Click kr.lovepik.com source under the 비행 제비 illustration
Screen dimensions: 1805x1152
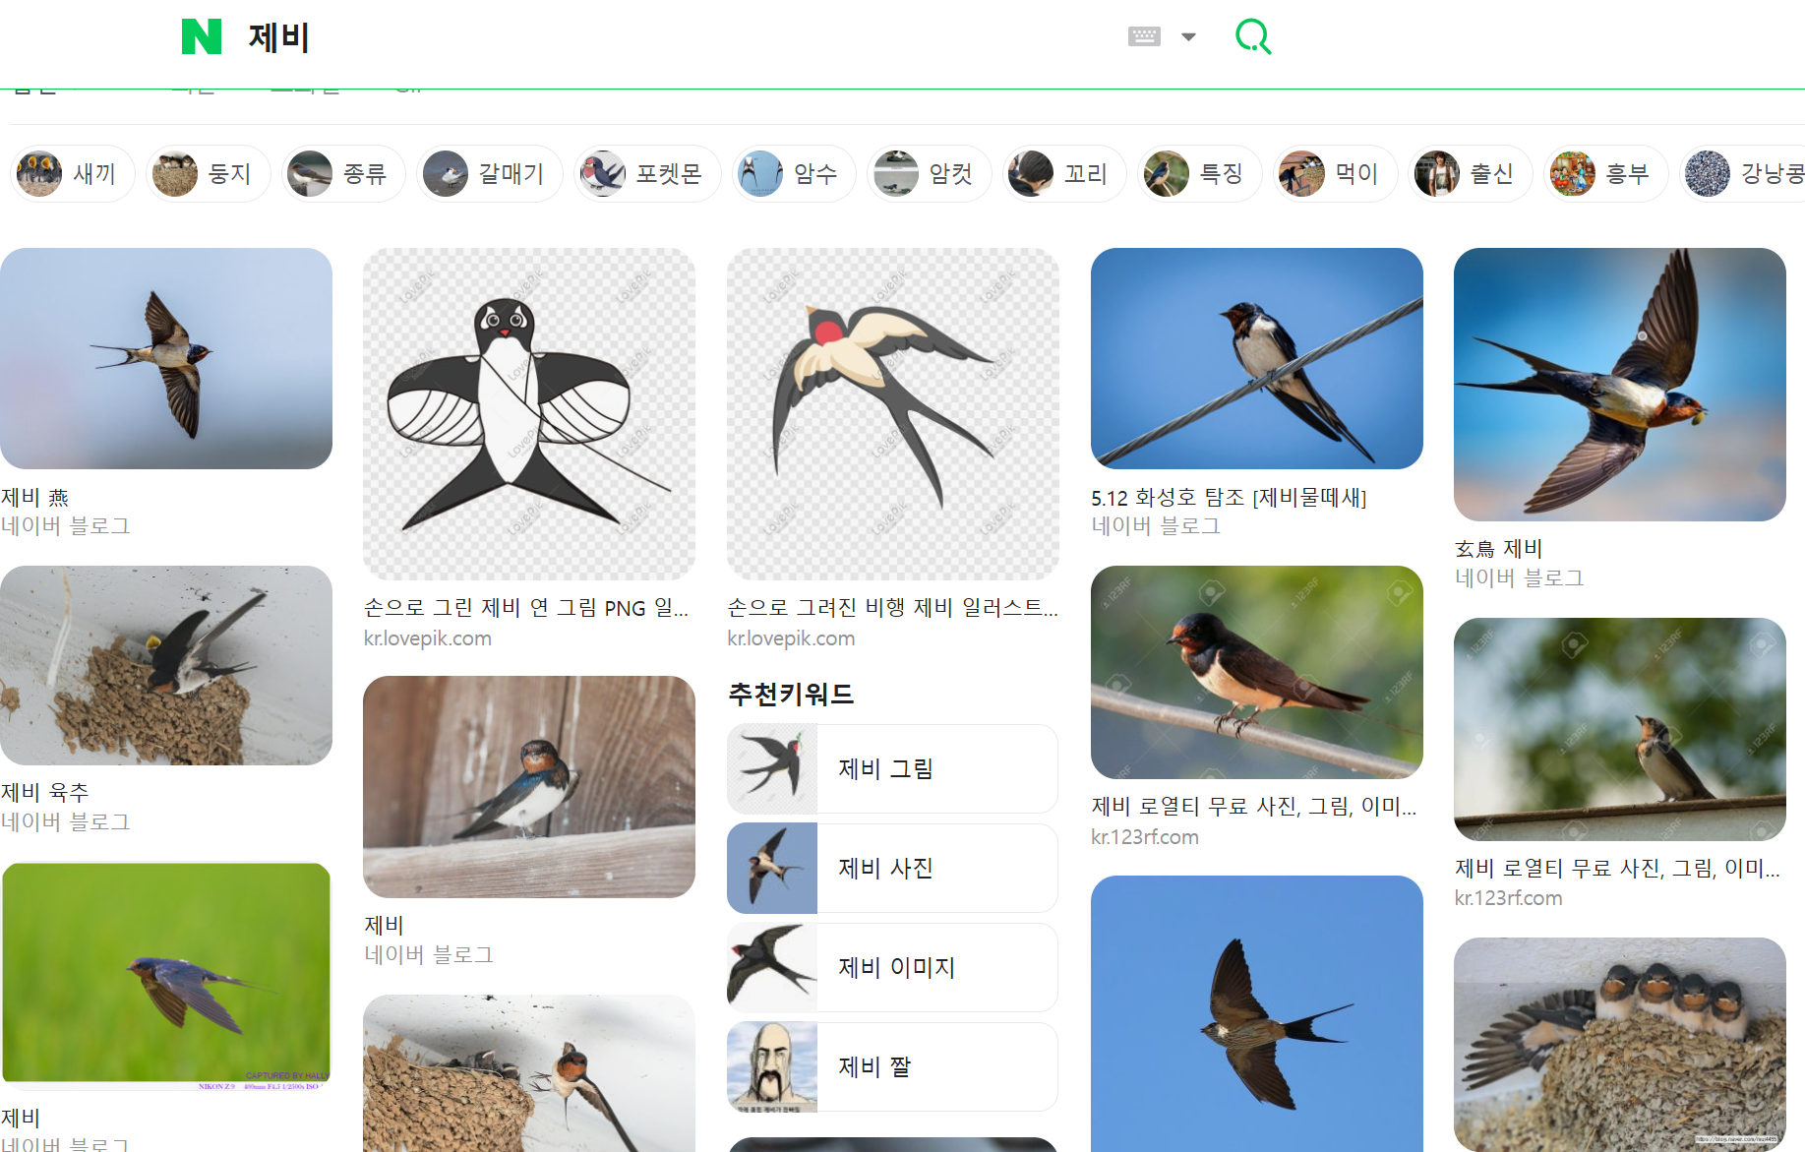[x=791, y=638]
